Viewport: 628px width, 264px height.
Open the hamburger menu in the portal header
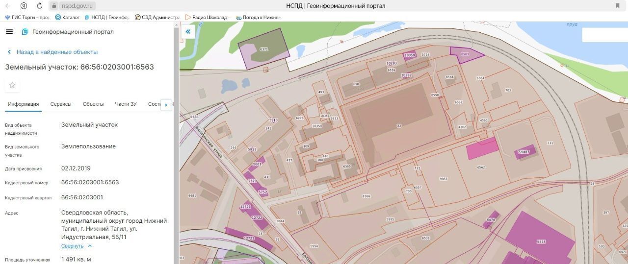point(9,32)
